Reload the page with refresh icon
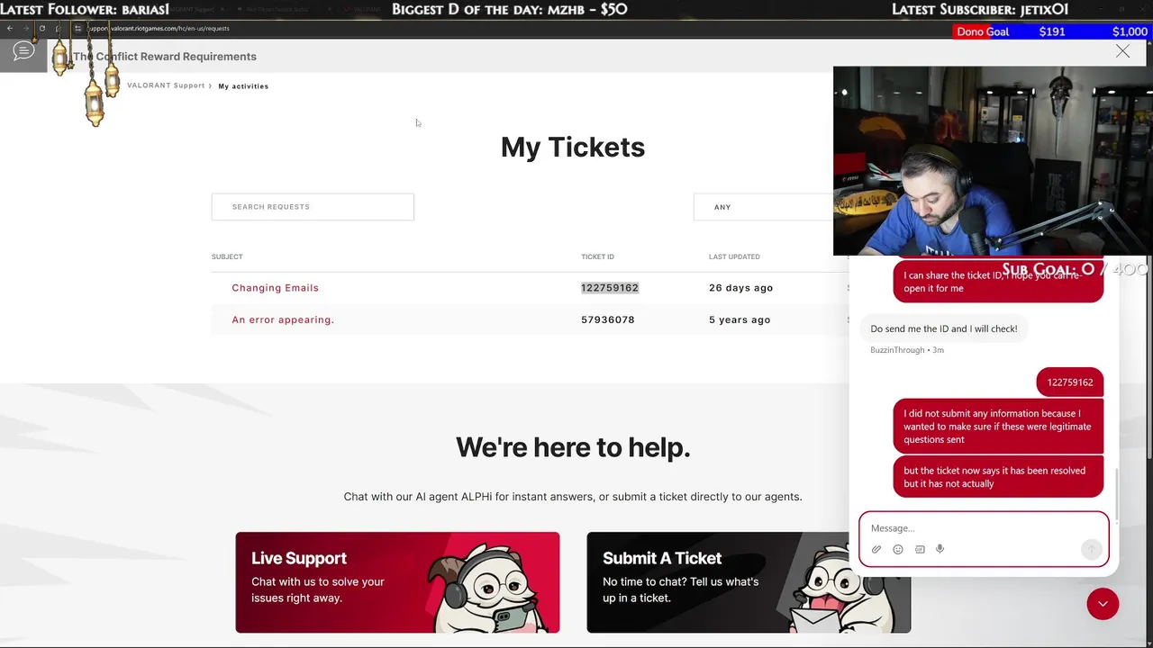The width and height of the screenshot is (1153, 648). (41, 28)
